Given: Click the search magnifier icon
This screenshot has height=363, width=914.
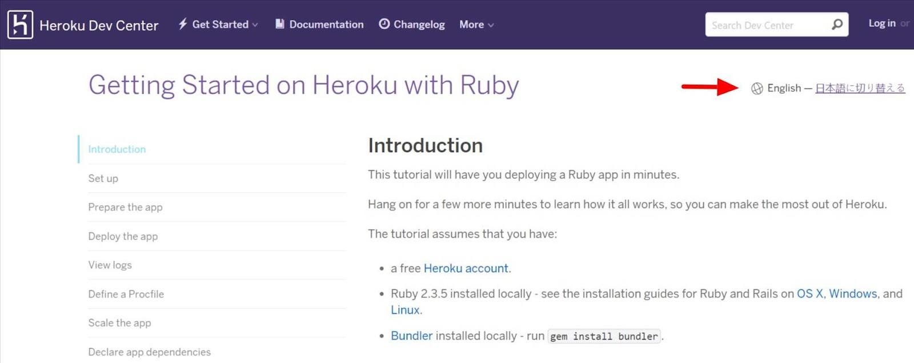Looking at the screenshot, I should click(836, 25).
